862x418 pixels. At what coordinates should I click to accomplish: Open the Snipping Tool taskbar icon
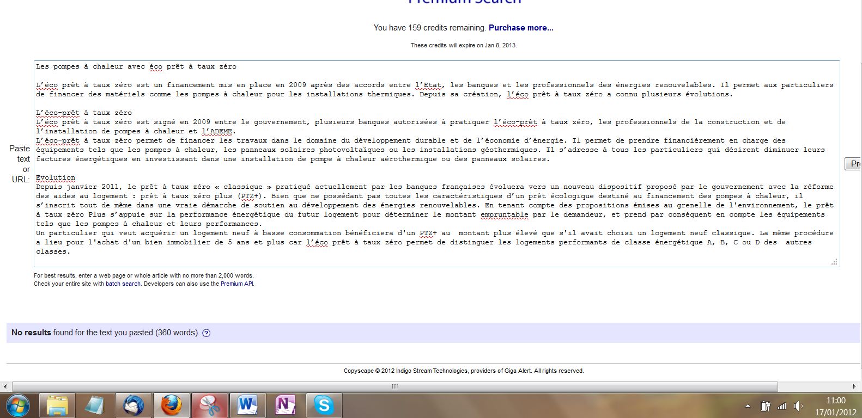pyautogui.click(x=209, y=405)
